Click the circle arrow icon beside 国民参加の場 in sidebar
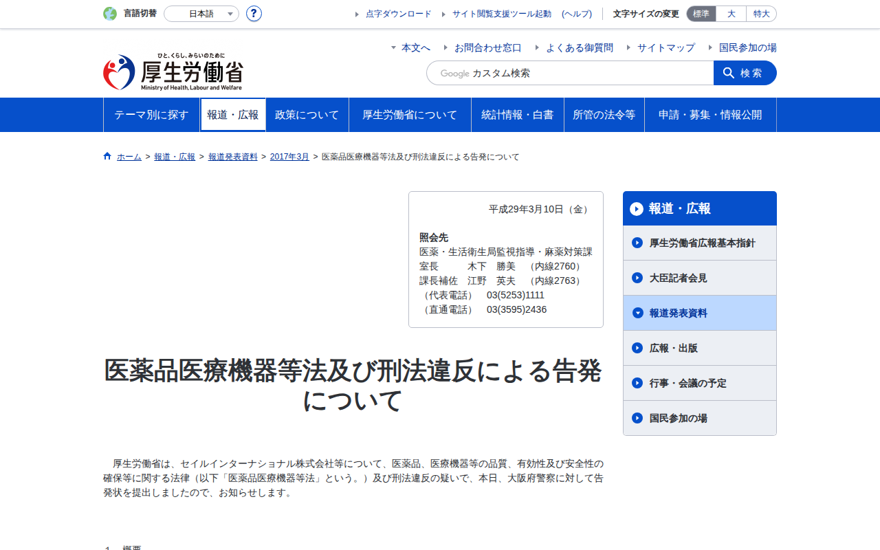 coord(637,418)
